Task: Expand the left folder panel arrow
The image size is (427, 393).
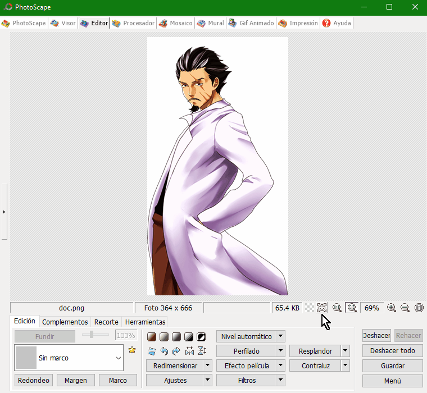Action: tap(4, 212)
